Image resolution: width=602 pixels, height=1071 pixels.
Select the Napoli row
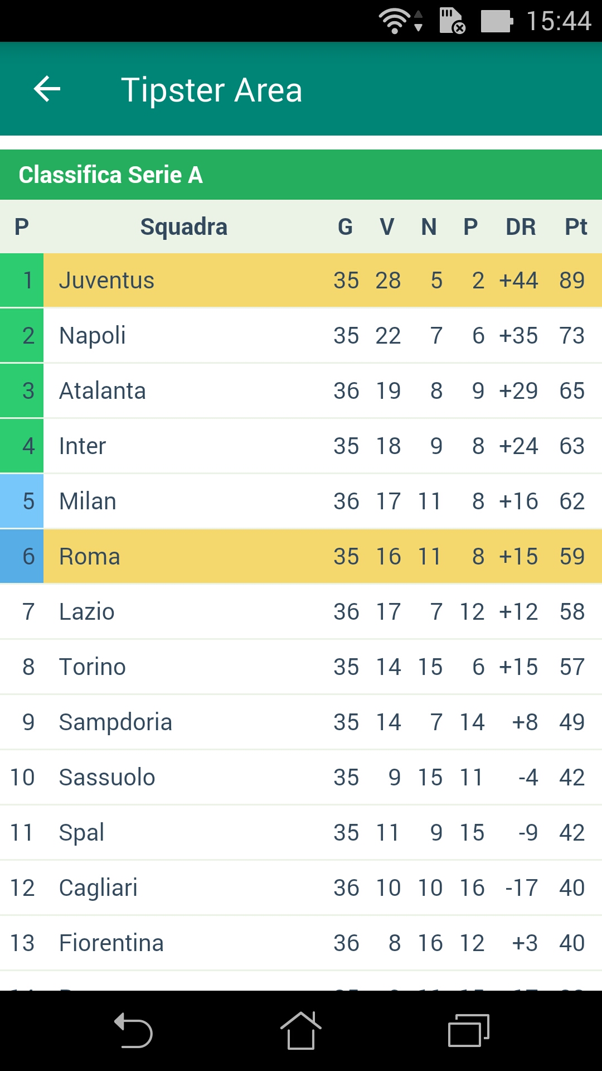point(301,335)
